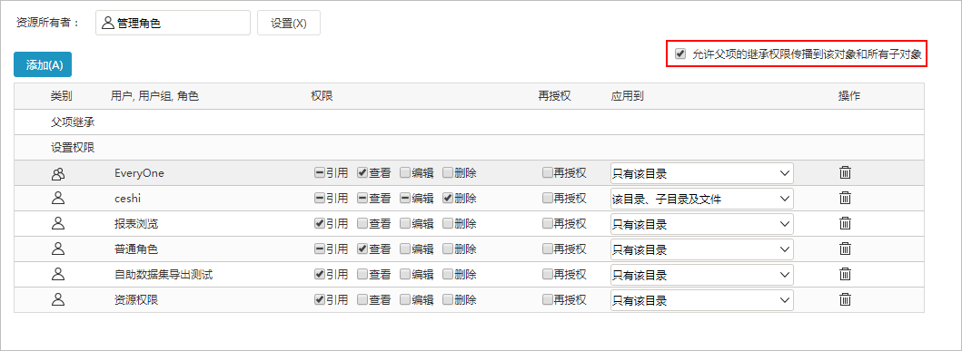962x351 pixels.
Task: Remove the 报表浏览 role entry
Action: click(845, 224)
